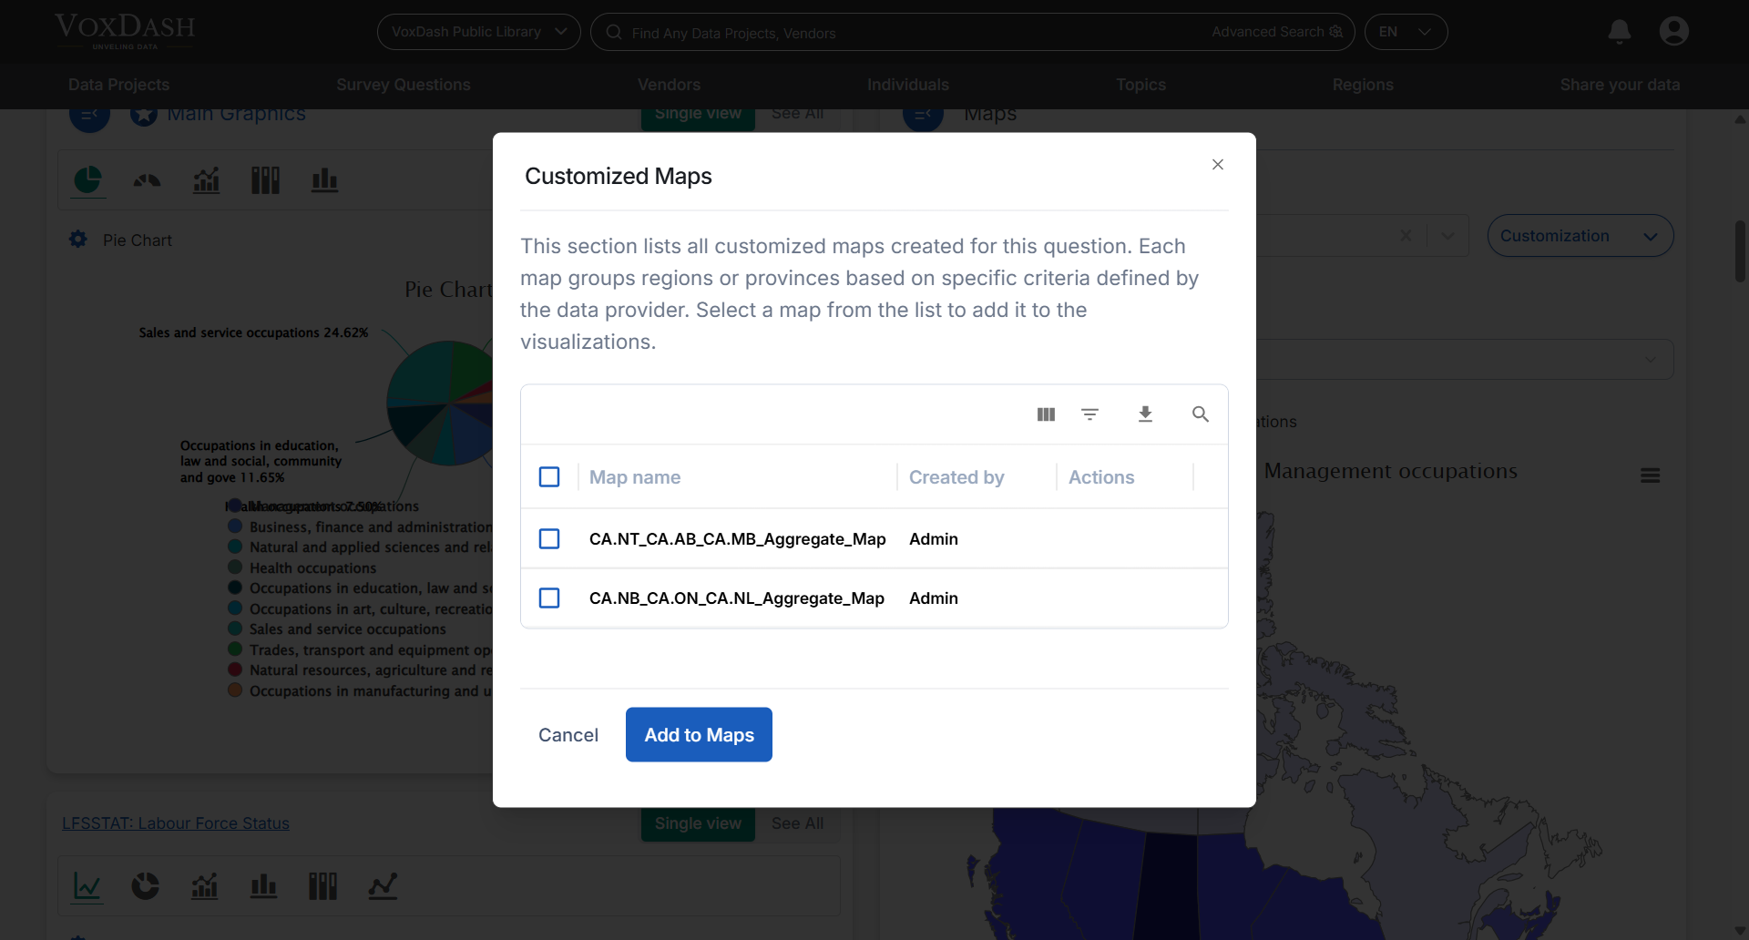Sort by Map name column header
Image resolution: width=1749 pixels, height=940 pixels.
pos(635,477)
